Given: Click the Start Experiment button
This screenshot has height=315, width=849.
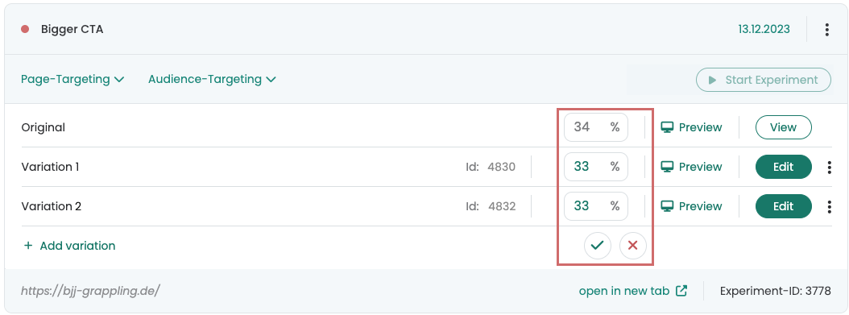Looking at the screenshot, I should (x=764, y=80).
